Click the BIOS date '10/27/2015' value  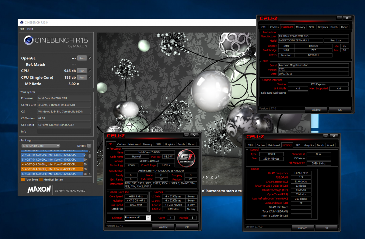(x=314, y=74)
